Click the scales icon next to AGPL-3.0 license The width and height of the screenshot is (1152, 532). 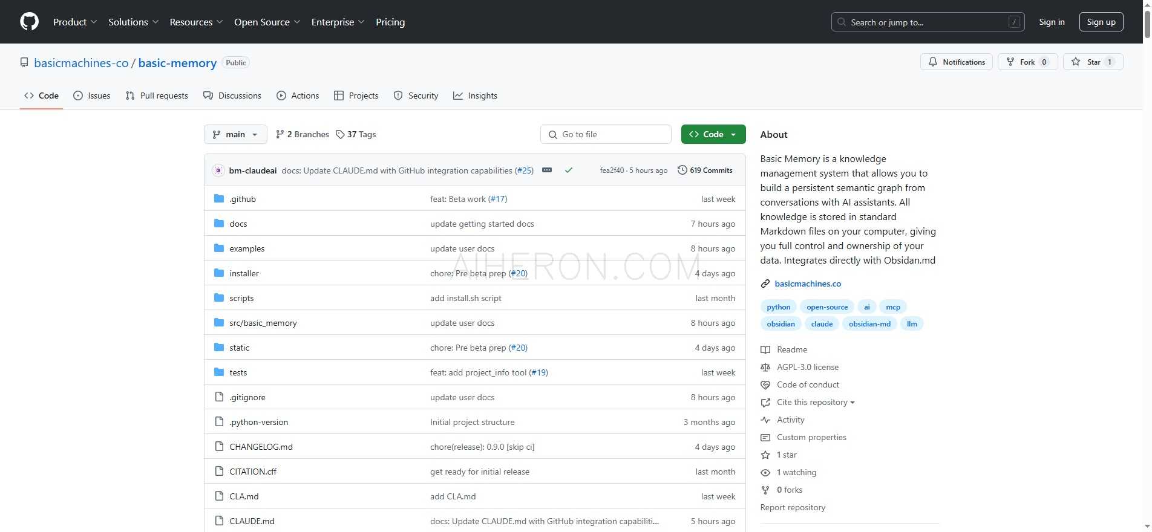(x=765, y=367)
